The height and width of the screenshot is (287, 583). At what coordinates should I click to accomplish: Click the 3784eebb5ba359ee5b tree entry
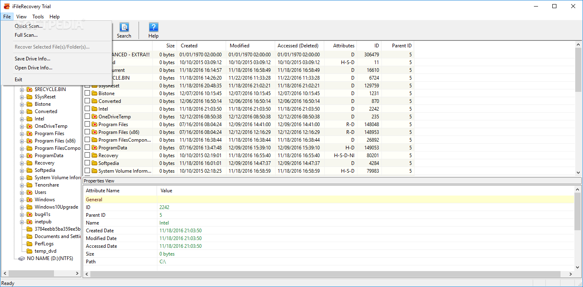57,229
